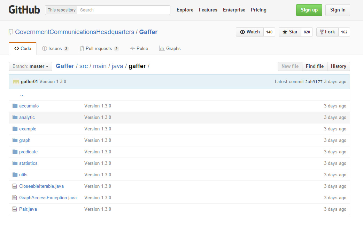
Task: Click Gaffer in the breadcrumb path
Action: pyautogui.click(x=65, y=66)
